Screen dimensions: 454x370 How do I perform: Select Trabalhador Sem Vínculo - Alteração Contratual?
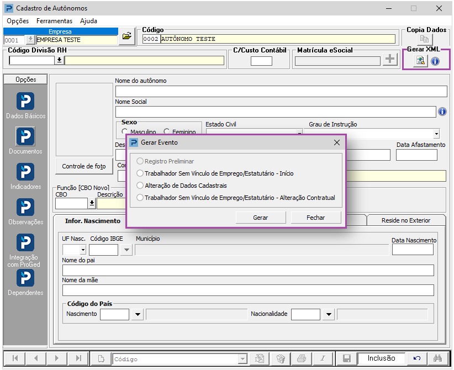tap(140, 198)
